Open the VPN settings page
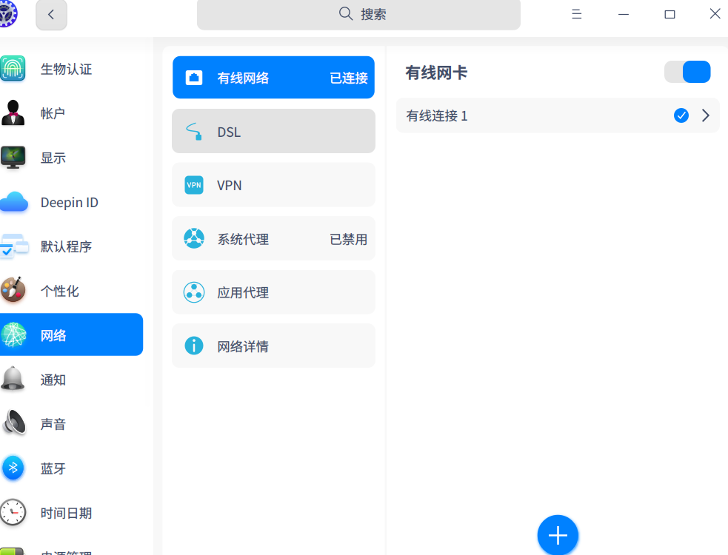The width and height of the screenshot is (728, 555). pyautogui.click(x=273, y=185)
